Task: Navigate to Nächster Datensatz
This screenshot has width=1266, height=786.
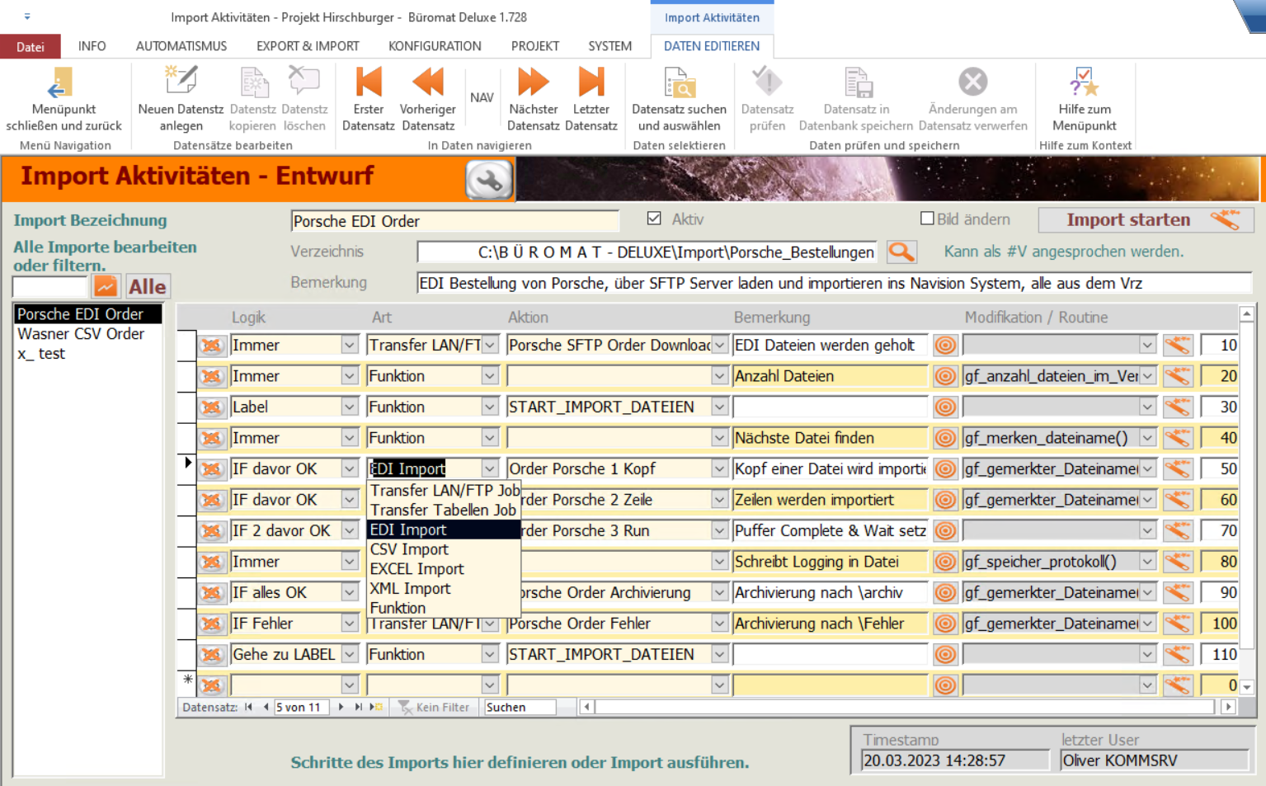Action: [x=533, y=83]
